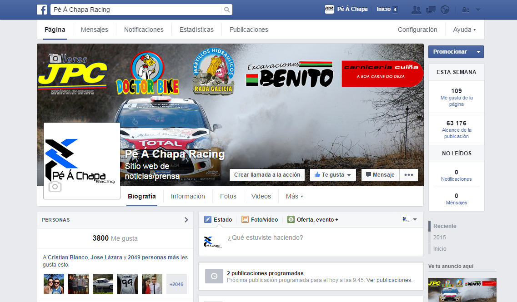Open the more options ellipsis button
This screenshot has height=302, width=517.
pyautogui.click(x=409, y=175)
